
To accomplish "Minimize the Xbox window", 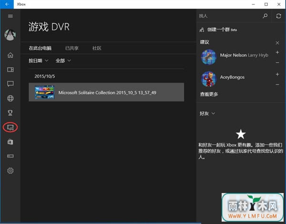I will [x=254, y=4].
